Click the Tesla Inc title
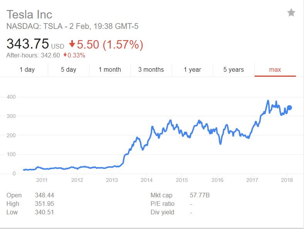Viewport: 304px width, 229px height. (29, 15)
